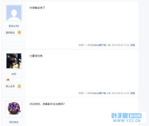Image resolution: width=149 pixels, height=126 pixels.
Task: Open the default silhouette avatar of first commenter
Action: click(14, 13)
